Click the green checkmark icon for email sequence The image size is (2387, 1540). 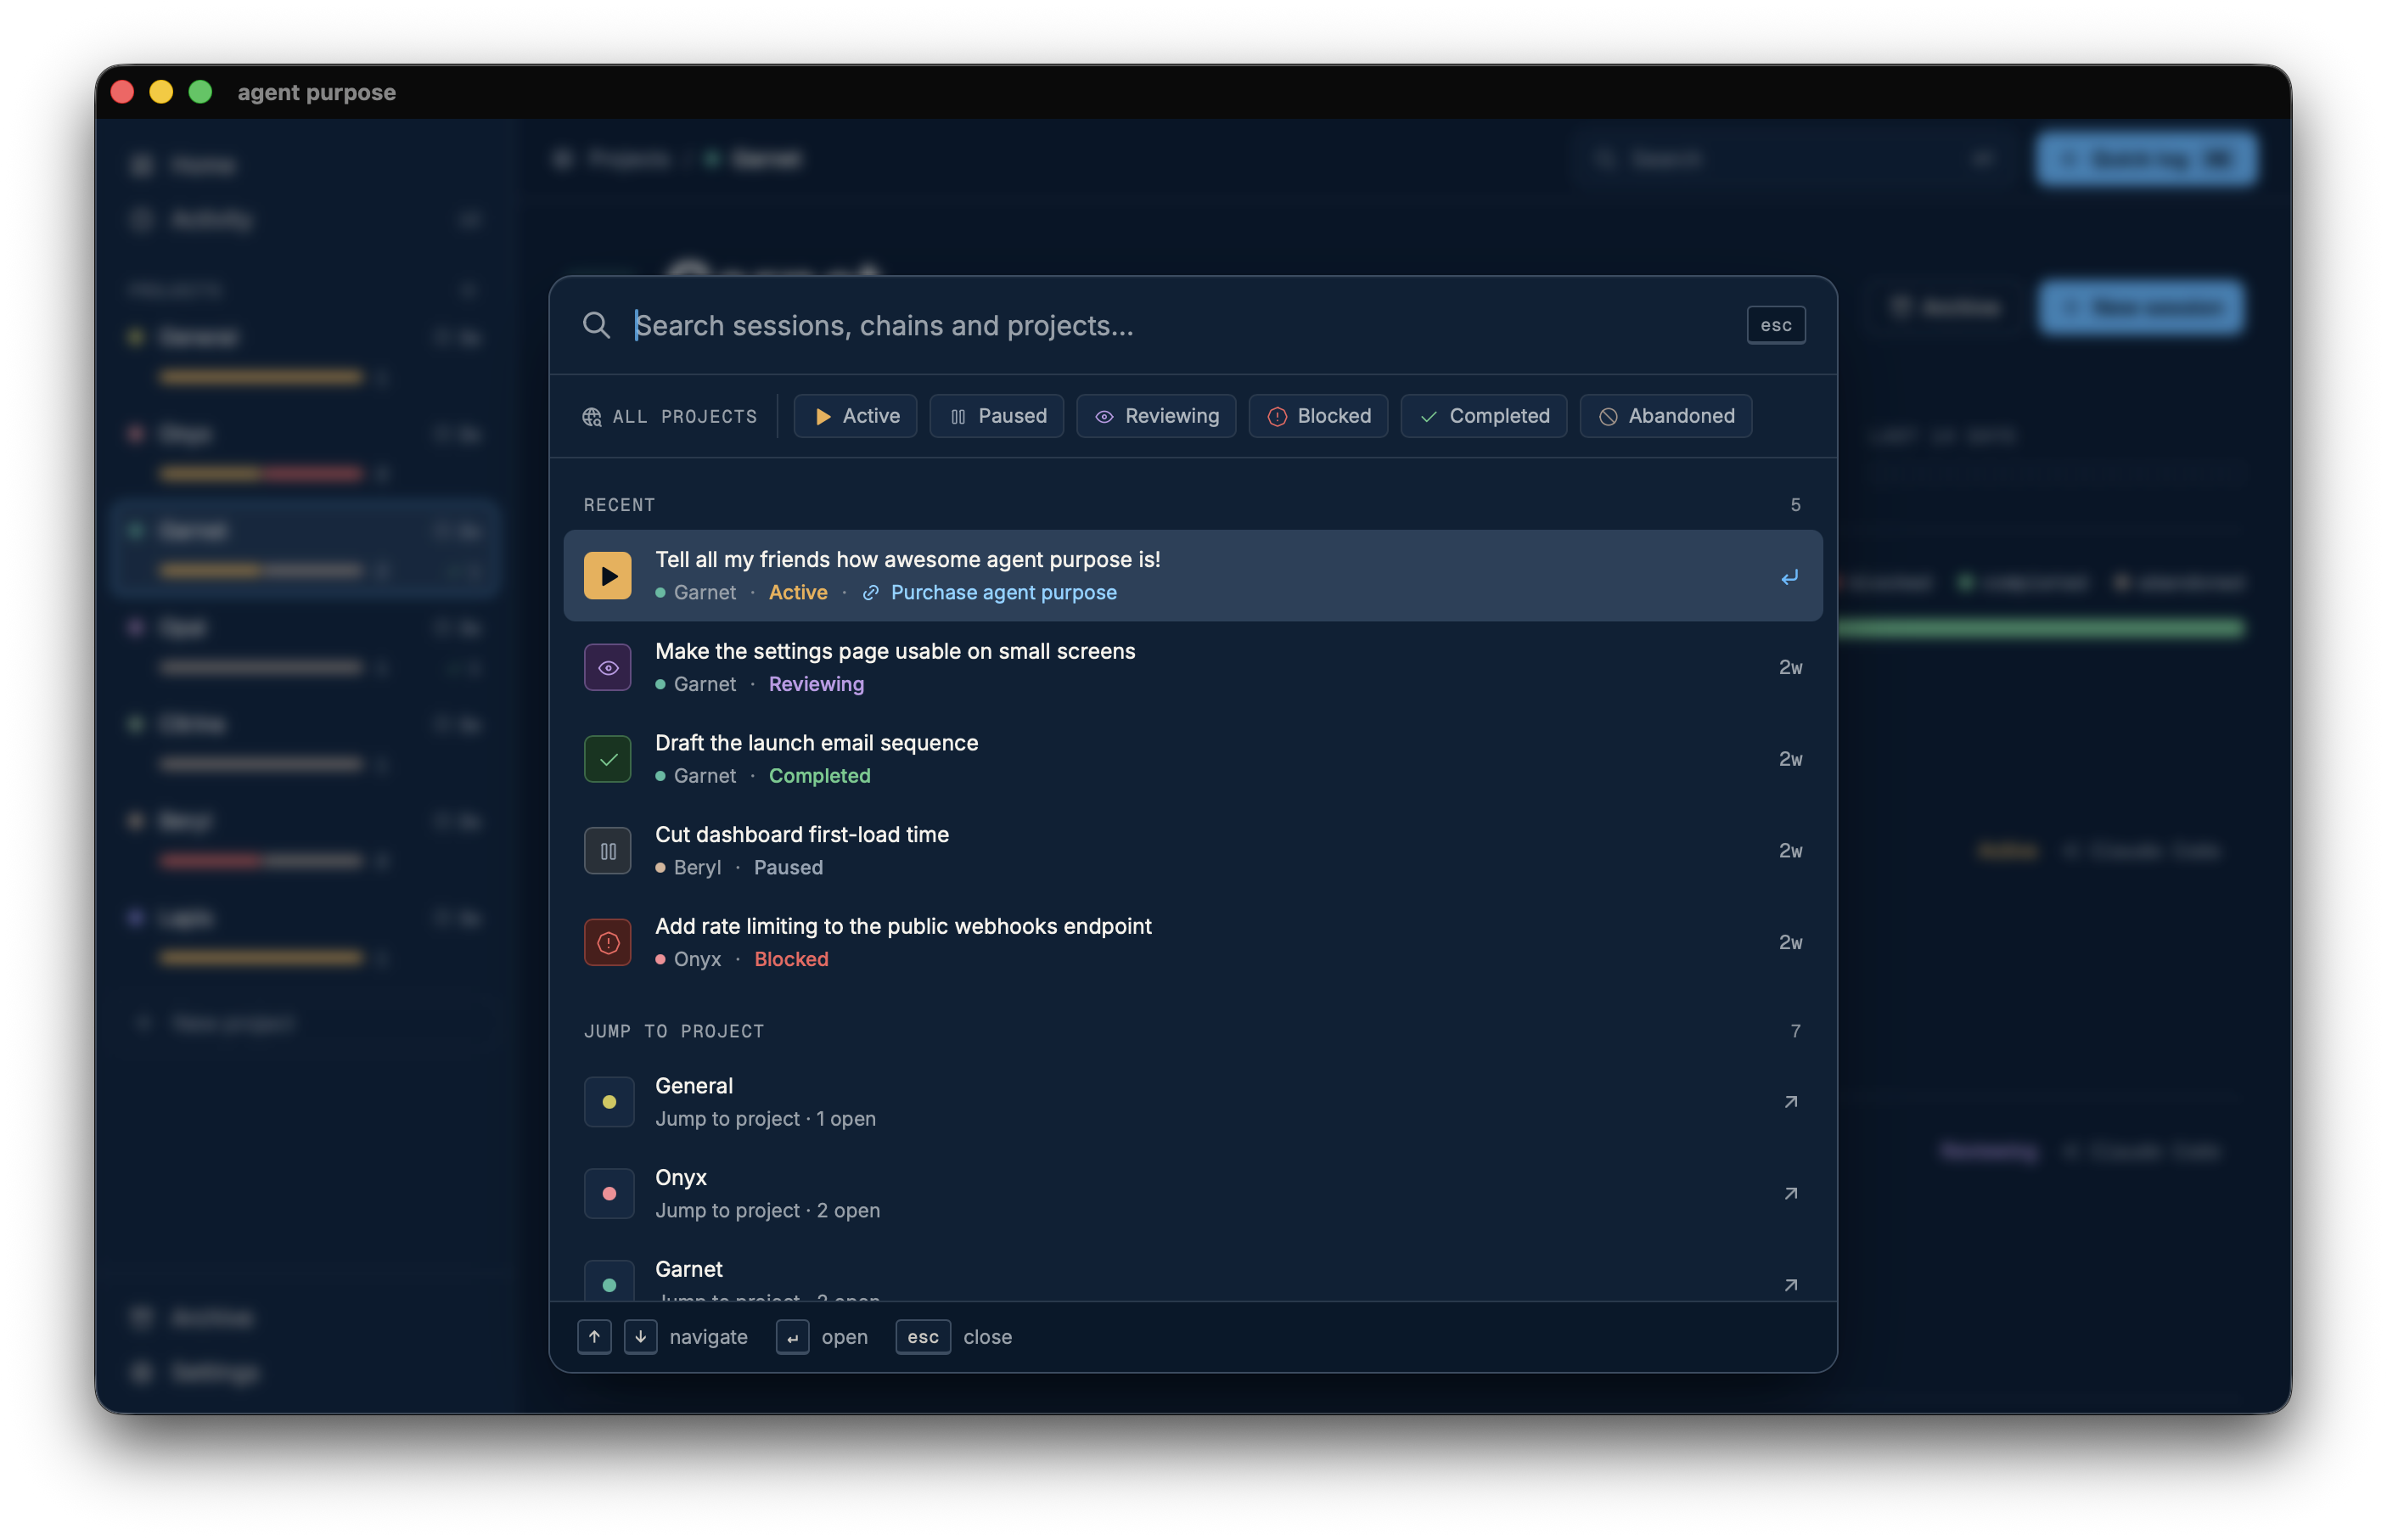point(608,759)
